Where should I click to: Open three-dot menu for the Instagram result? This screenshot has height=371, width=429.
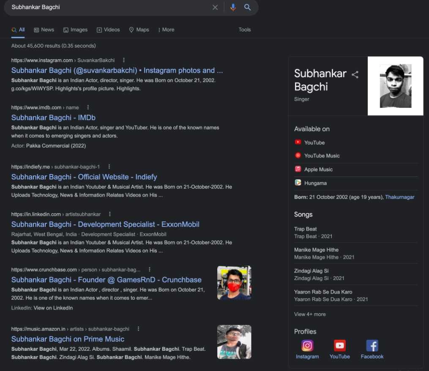(x=124, y=60)
